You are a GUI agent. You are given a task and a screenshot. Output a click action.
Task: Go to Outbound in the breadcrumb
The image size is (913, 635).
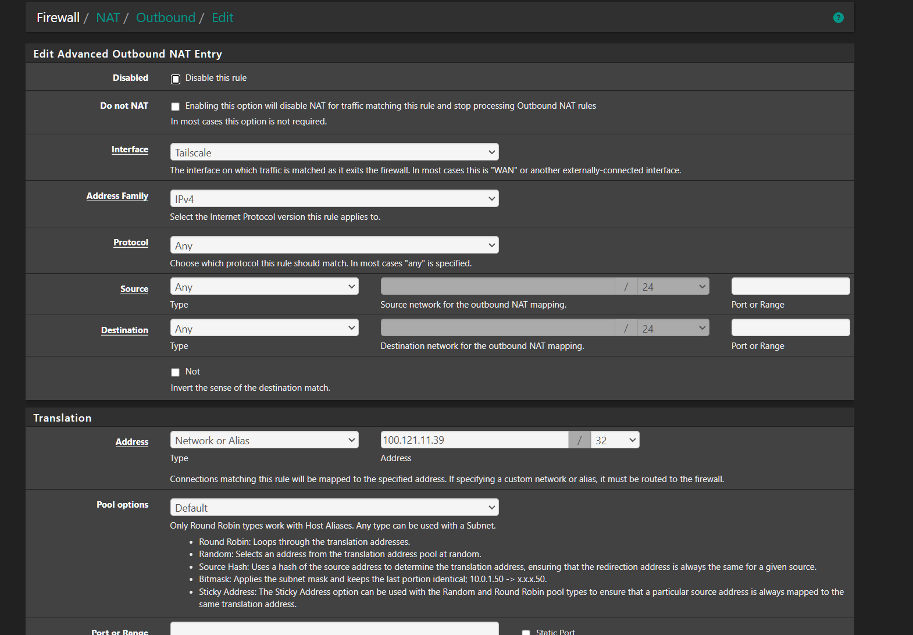coord(166,17)
